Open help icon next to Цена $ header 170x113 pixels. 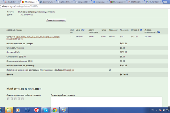pyautogui.click(x=83, y=30)
